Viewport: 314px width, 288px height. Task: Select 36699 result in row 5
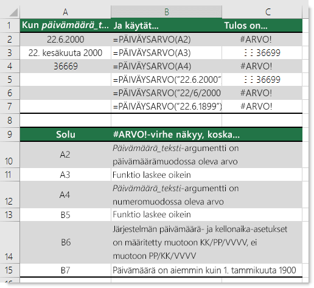tap(262, 80)
